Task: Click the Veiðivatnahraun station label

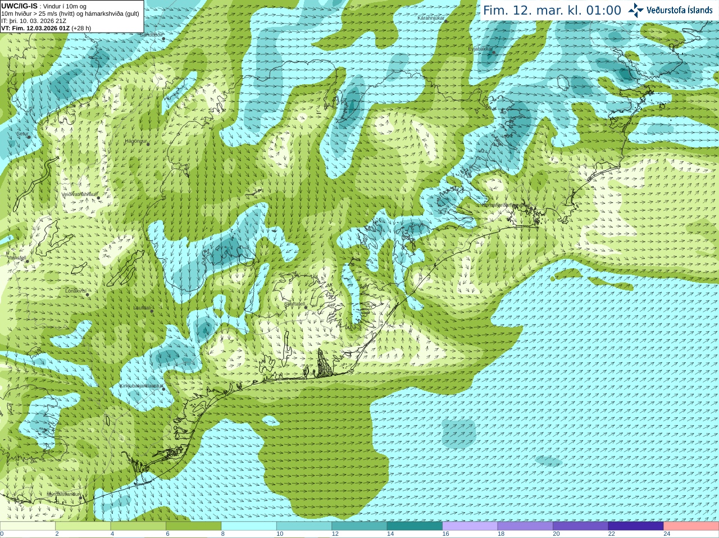Action: click(79, 194)
